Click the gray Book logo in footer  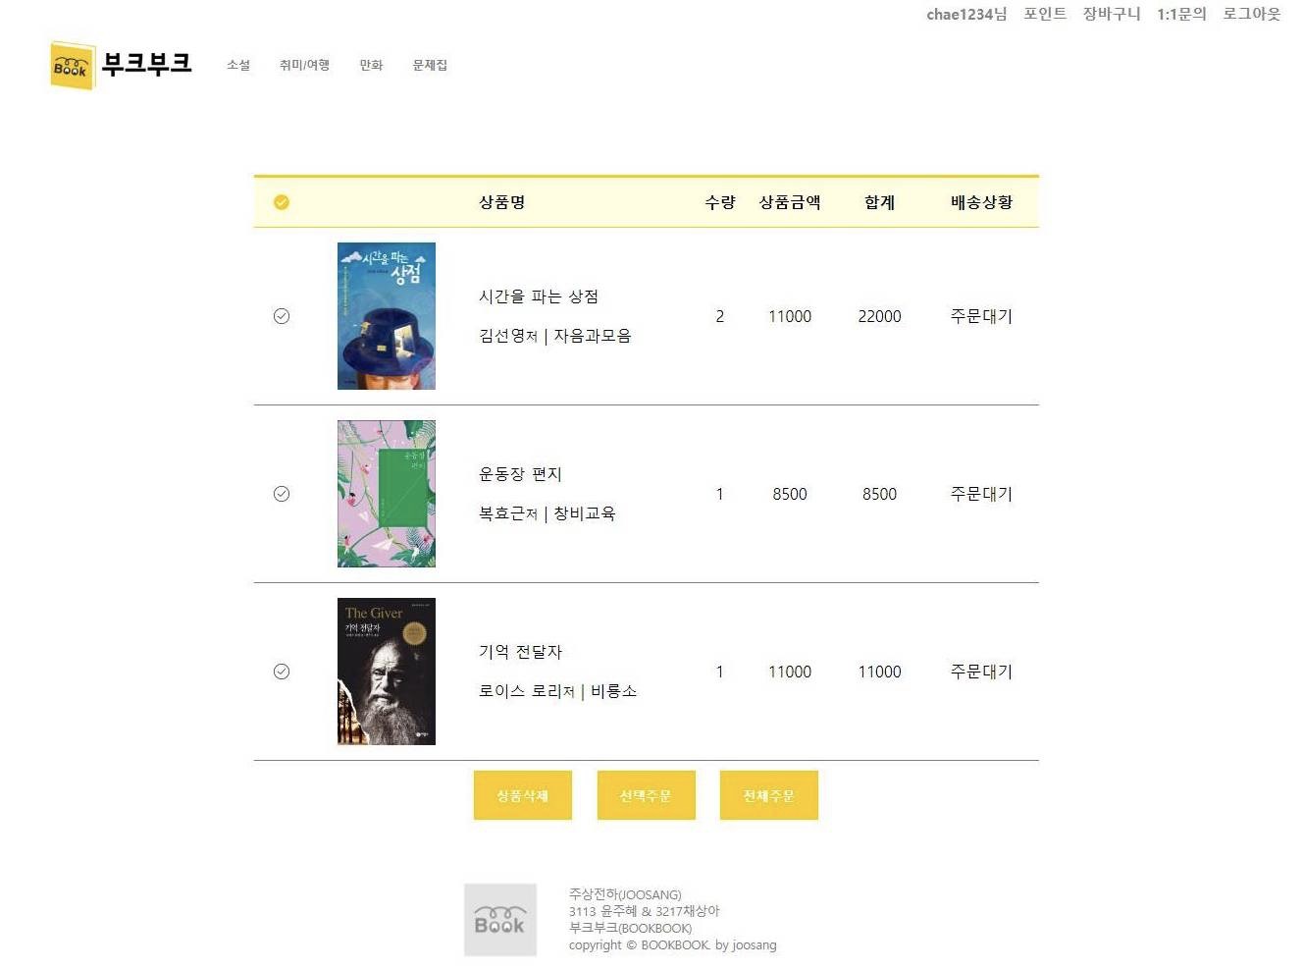tap(500, 919)
